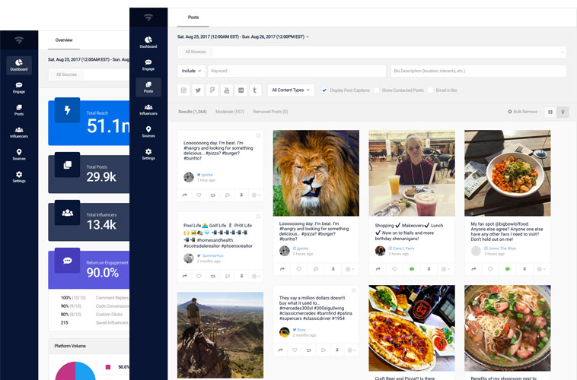
Task: Filter posts by Tumblr platform icon
Action: (x=255, y=90)
